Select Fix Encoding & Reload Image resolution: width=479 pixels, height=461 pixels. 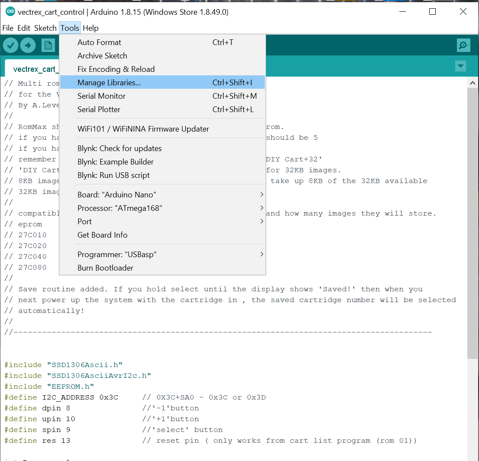tap(163, 69)
